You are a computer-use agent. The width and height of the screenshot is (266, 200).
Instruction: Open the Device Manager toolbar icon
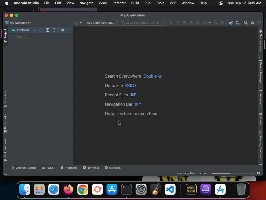coord(237,23)
